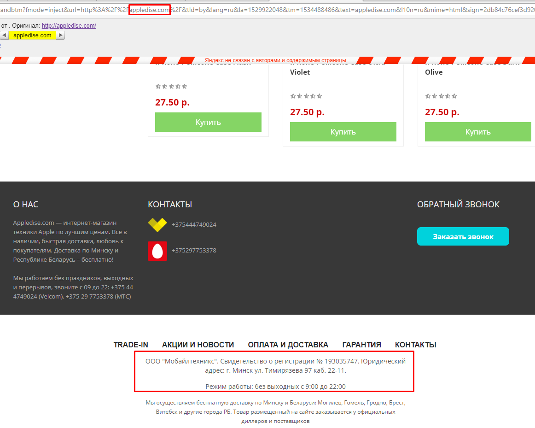Click the previous match arrow beside appledise.com
The height and width of the screenshot is (428, 535).
tap(5, 35)
